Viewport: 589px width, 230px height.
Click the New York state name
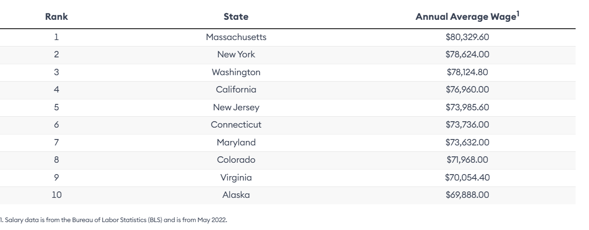point(236,54)
